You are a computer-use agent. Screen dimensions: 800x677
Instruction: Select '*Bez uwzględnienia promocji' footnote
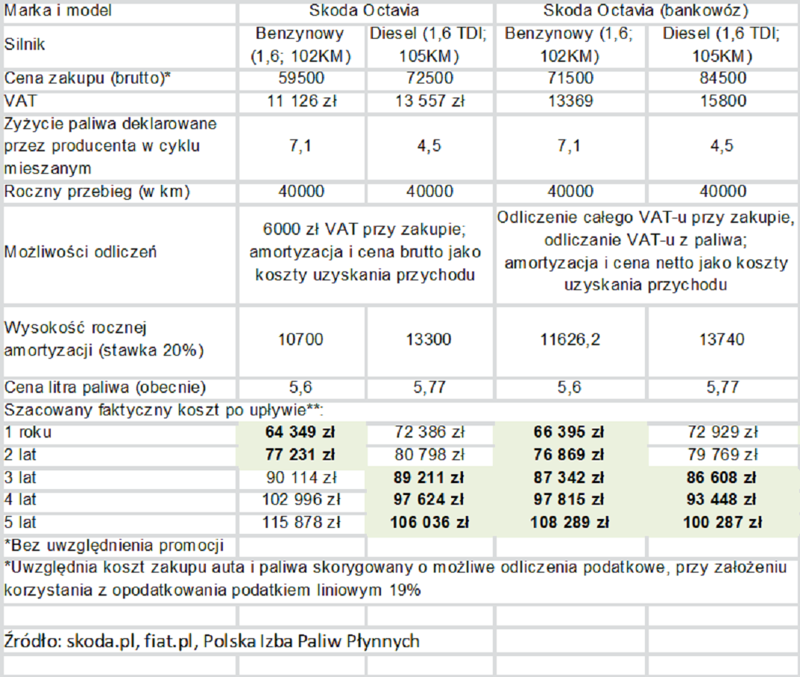coord(114,545)
